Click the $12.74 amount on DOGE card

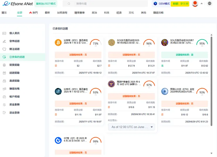coord(131,66)
